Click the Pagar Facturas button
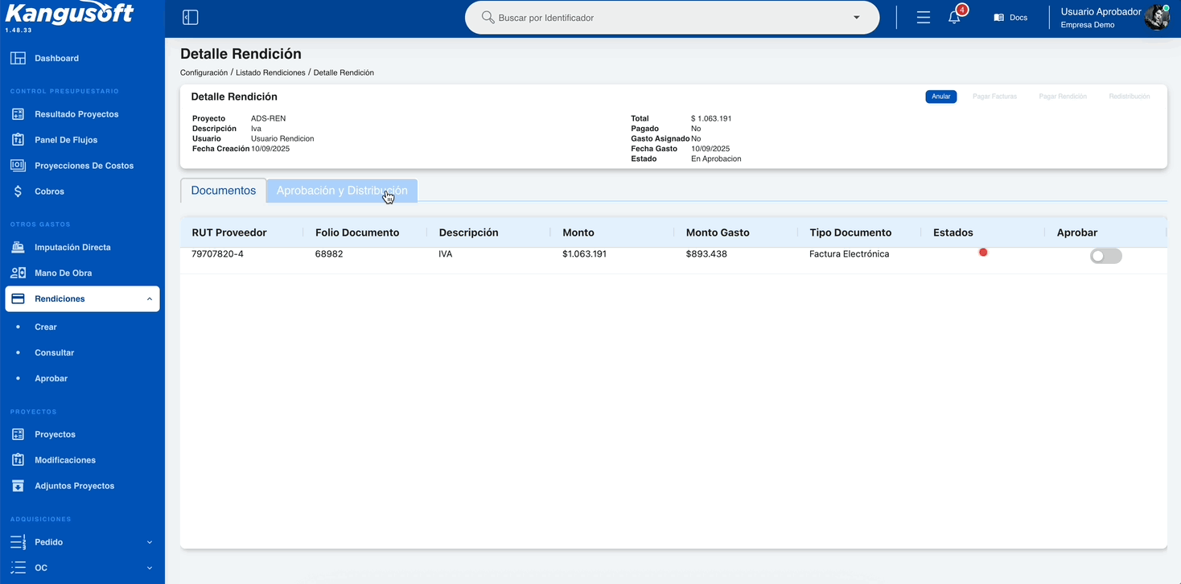The image size is (1181, 584). [x=994, y=97]
